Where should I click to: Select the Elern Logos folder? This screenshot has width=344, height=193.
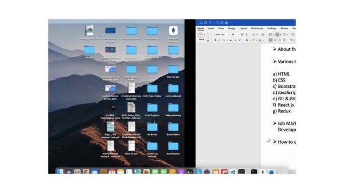tap(173, 69)
